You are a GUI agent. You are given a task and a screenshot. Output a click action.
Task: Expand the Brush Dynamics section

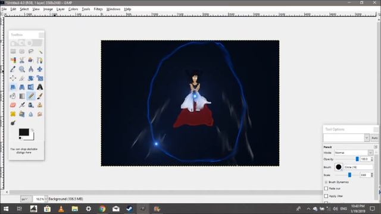coord(326,182)
